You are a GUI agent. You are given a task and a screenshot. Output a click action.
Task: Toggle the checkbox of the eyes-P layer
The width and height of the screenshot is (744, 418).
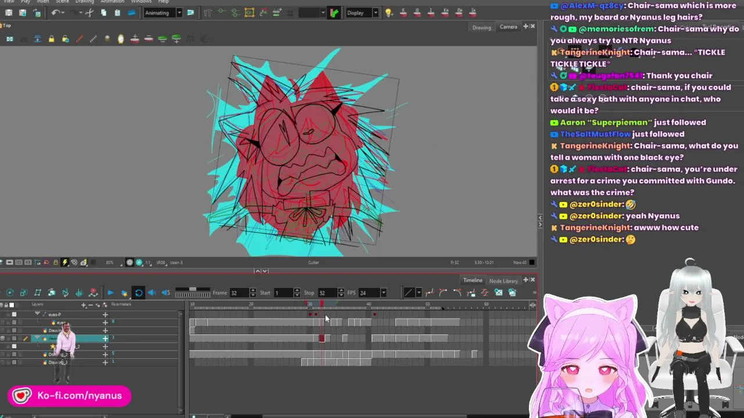pyautogui.click(x=14, y=315)
